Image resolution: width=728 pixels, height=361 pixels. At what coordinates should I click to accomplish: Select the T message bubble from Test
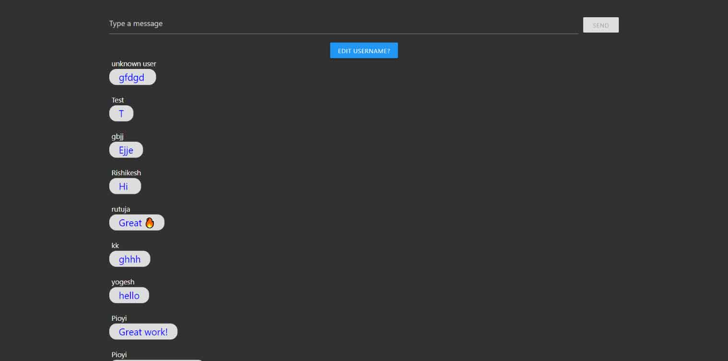coord(121,113)
